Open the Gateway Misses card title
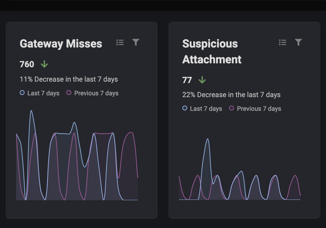Screen dimensions: 326x228 [x=61, y=44]
